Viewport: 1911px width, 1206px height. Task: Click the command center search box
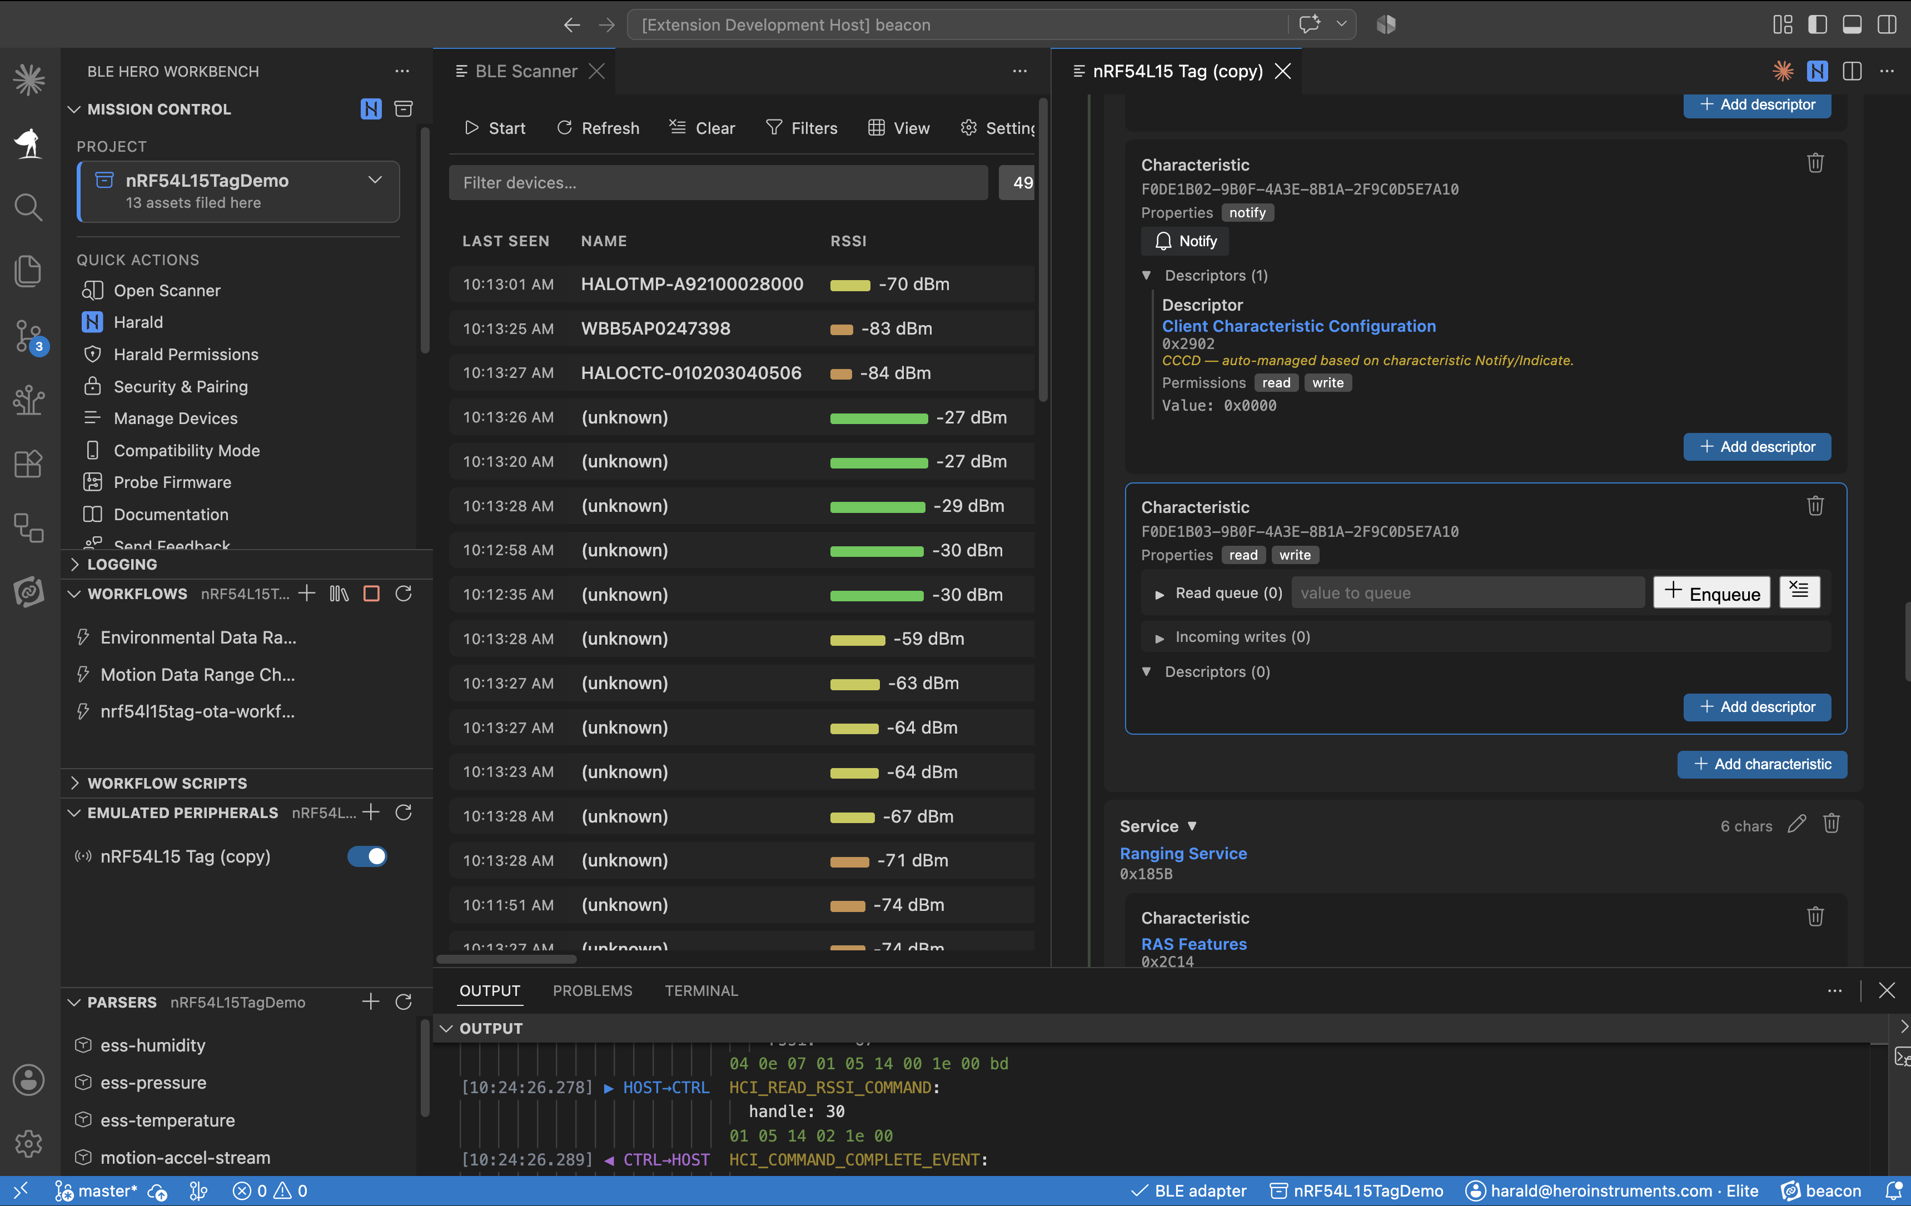coord(957,24)
